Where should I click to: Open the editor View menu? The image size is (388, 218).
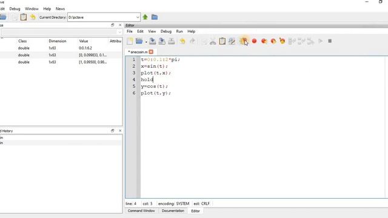(152, 31)
